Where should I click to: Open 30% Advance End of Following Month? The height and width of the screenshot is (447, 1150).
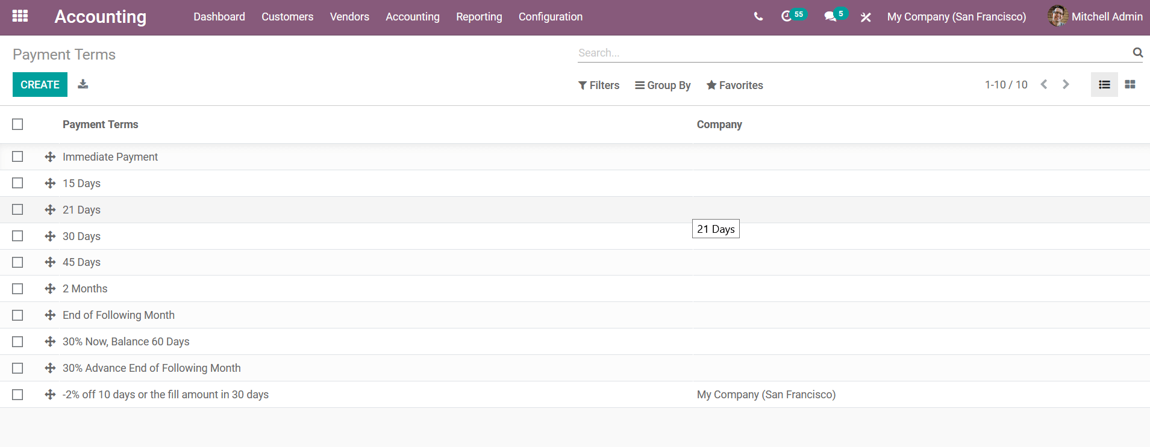pos(152,368)
